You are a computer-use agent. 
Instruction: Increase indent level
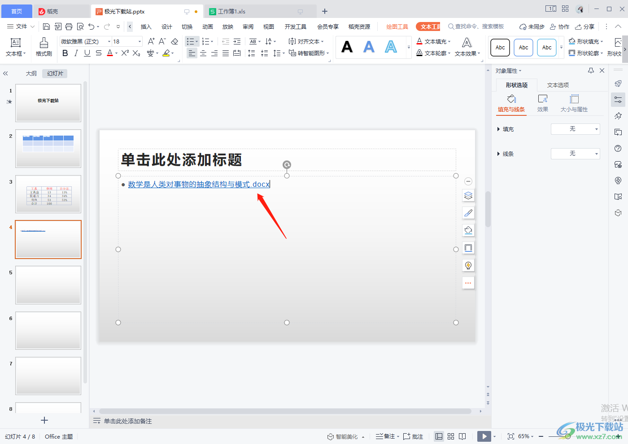(x=237, y=41)
